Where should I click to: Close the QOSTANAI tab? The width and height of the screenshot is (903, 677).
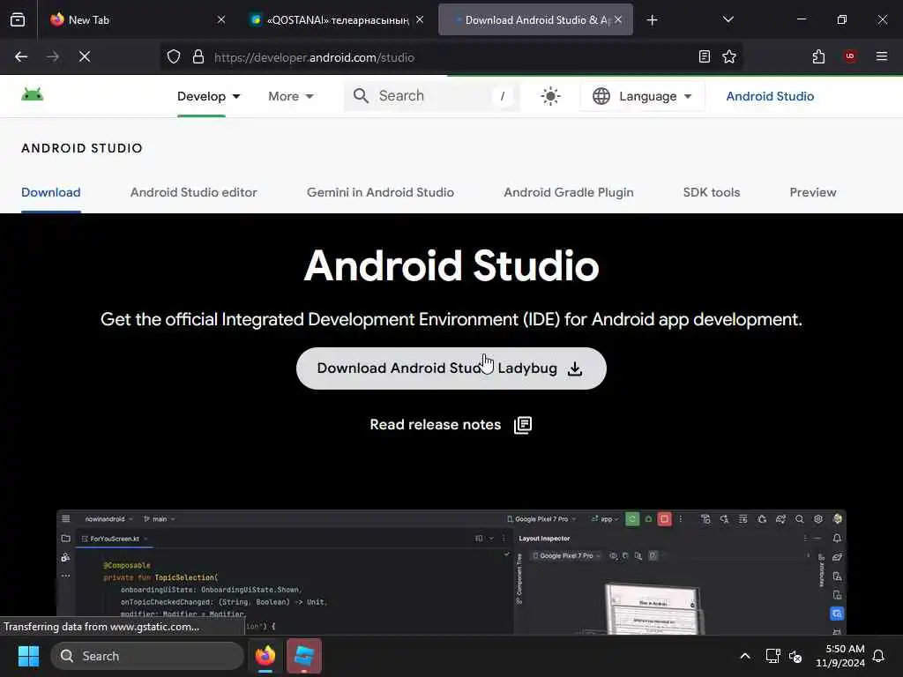[x=420, y=19]
